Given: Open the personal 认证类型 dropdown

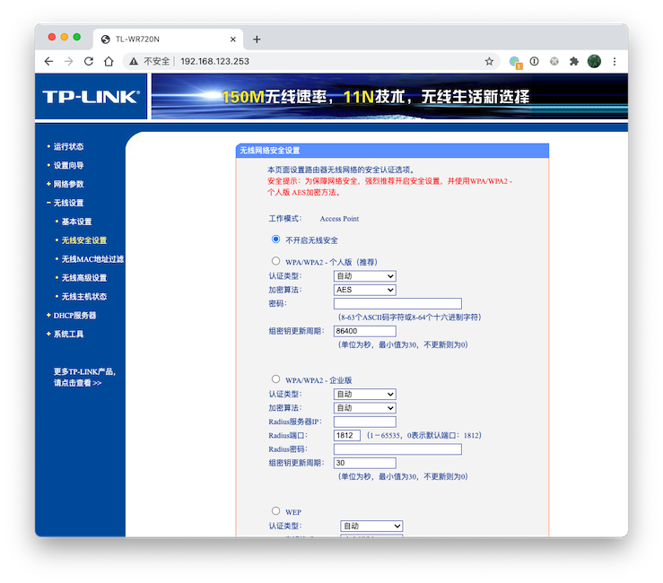Looking at the screenshot, I should 364,276.
